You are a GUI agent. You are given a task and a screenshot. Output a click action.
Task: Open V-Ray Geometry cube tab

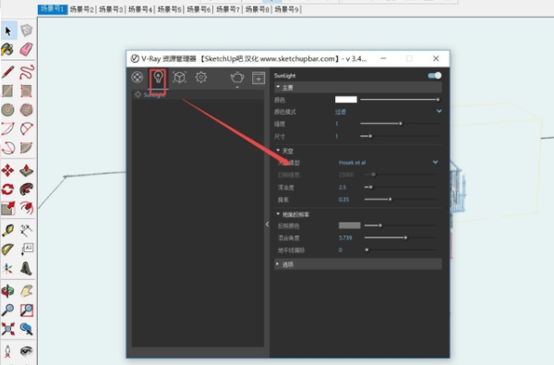[179, 77]
